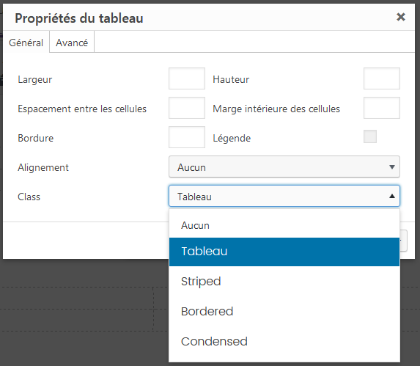Viewport: 420px width, 366px height.
Task: Focus the Bordure input field
Action: tap(187, 137)
